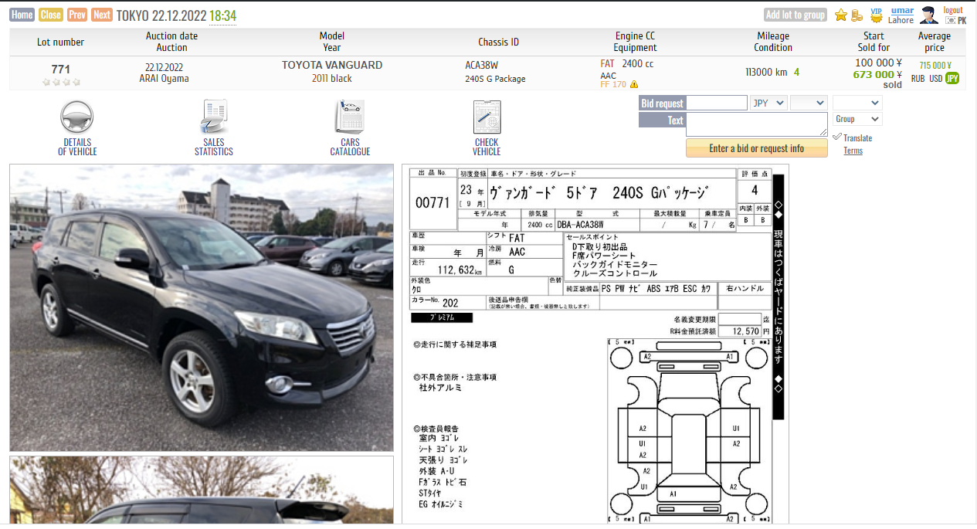
Task: Click the gold coins stack icon
Action: [x=857, y=15]
